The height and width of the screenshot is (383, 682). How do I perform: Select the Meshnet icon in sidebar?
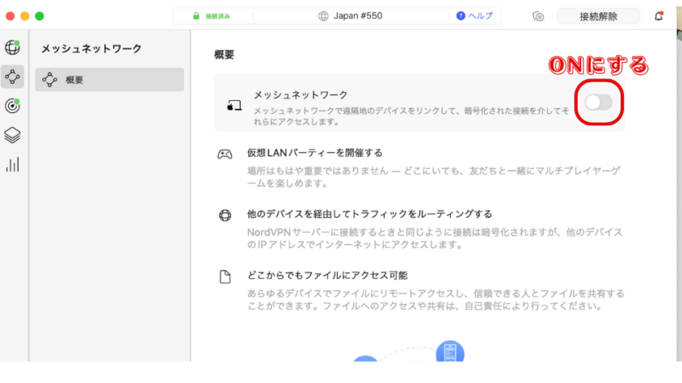click(13, 77)
